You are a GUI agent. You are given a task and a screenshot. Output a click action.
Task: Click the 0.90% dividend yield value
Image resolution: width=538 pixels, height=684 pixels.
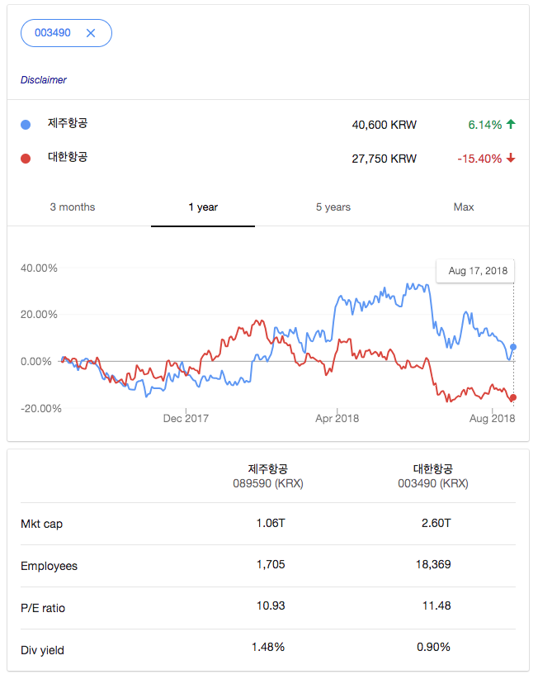tap(433, 647)
